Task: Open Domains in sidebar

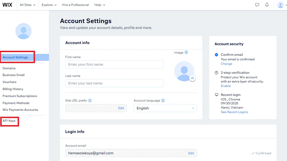Action: 9,68
